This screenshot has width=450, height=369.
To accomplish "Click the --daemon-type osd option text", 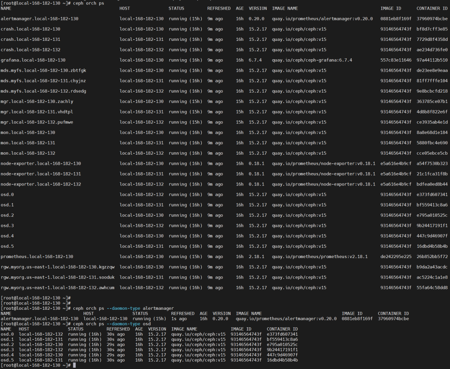I will pos(129,324).
